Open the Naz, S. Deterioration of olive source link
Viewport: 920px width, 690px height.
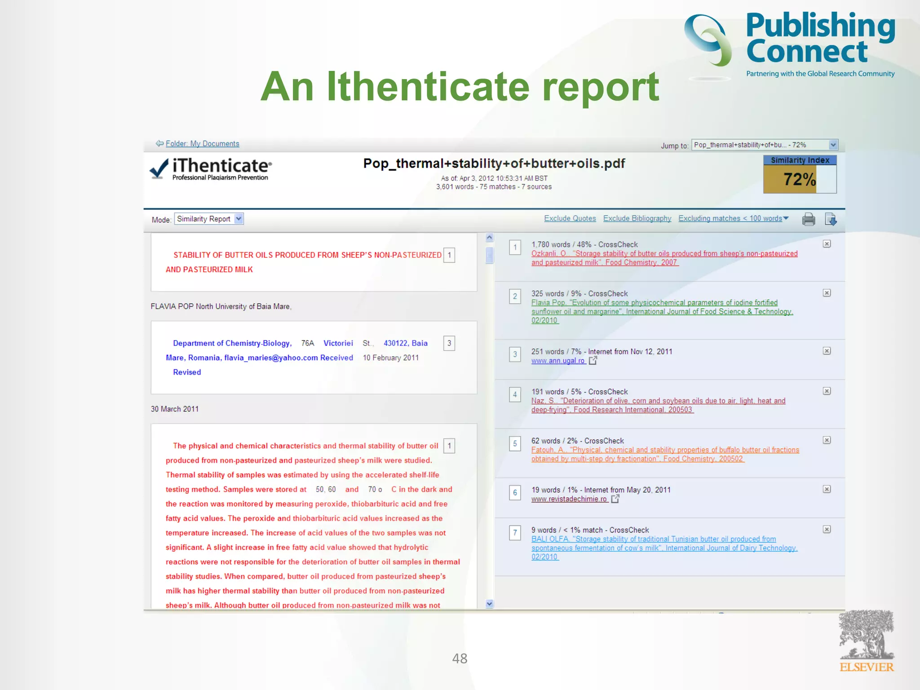(658, 405)
